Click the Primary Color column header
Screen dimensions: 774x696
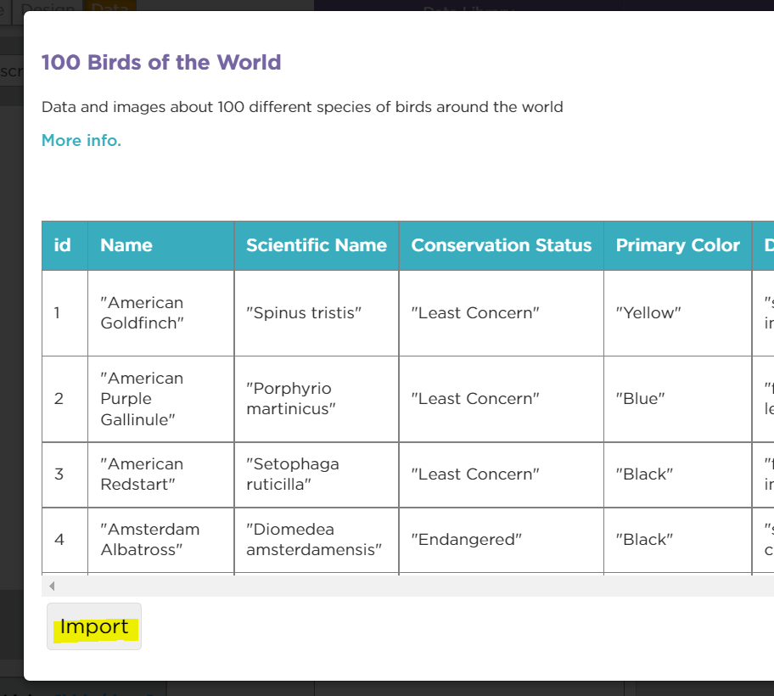coord(677,245)
